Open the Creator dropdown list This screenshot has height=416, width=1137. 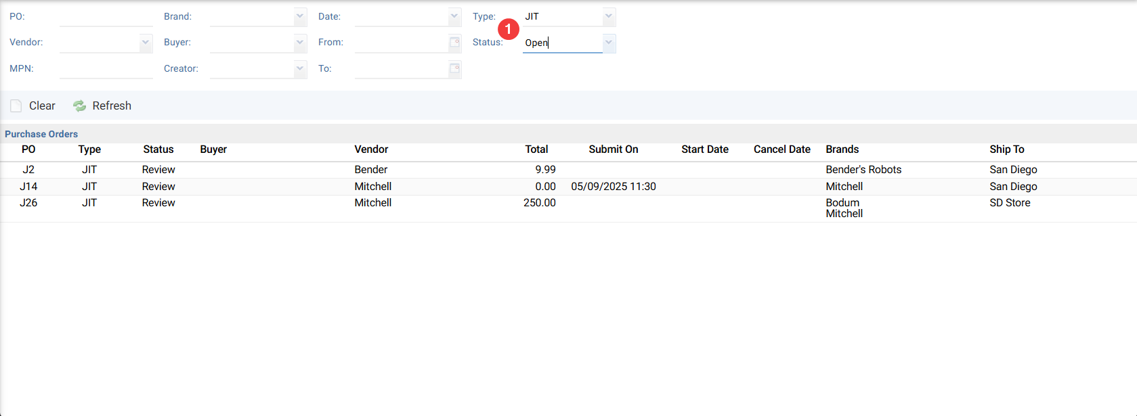tap(300, 68)
